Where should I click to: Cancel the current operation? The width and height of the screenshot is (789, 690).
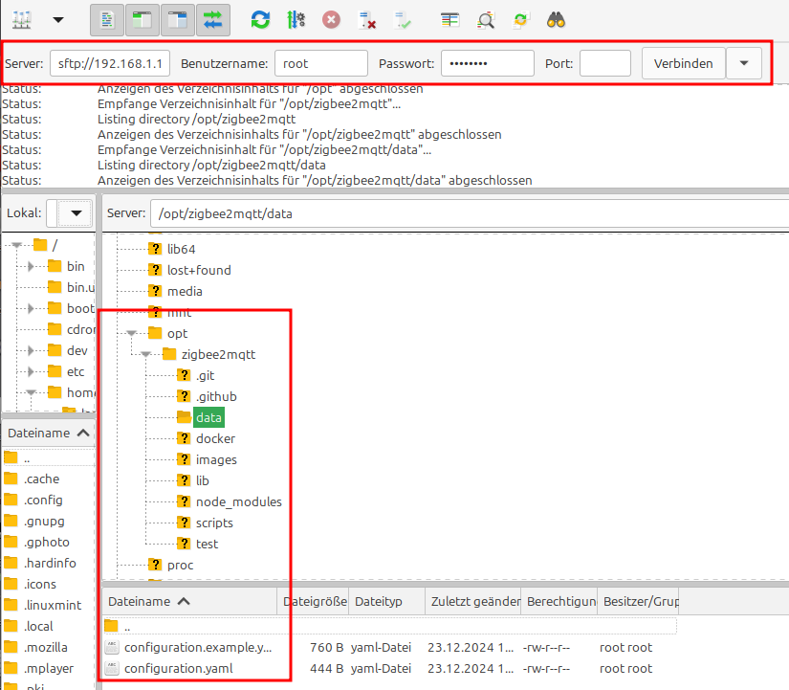coord(330,18)
